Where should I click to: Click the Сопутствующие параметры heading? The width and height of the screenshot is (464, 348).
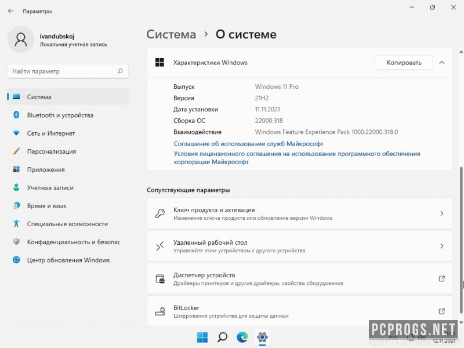188,190
